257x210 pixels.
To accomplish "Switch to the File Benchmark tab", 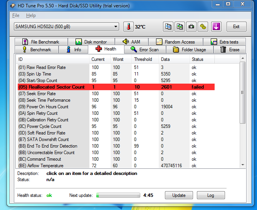I will (x=41, y=42).
